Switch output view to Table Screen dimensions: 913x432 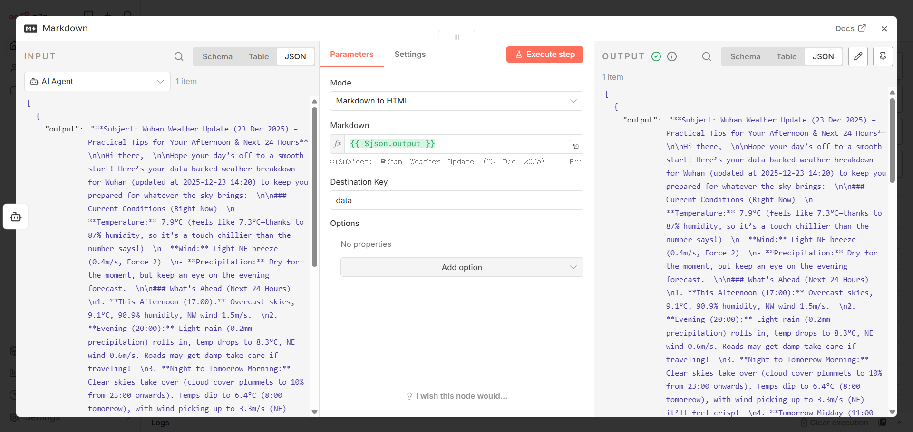coord(786,56)
